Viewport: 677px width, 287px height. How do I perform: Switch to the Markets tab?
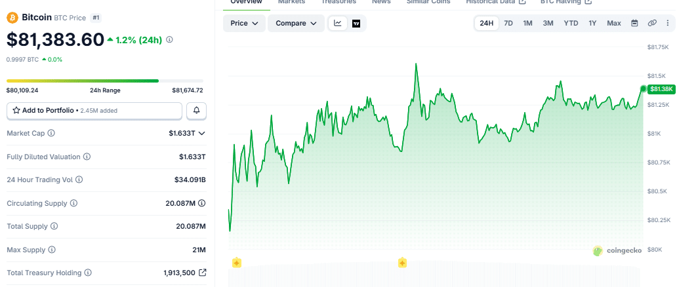click(x=291, y=3)
